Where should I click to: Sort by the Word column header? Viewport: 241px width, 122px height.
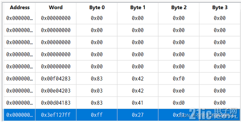(56, 7)
